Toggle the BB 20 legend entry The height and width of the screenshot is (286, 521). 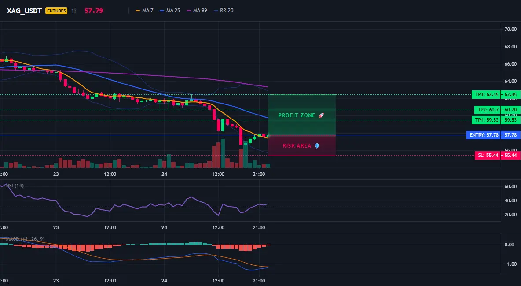click(224, 11)
